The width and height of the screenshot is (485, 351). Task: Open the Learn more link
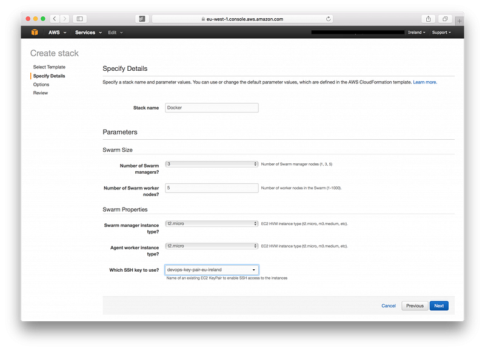(425, 82)
